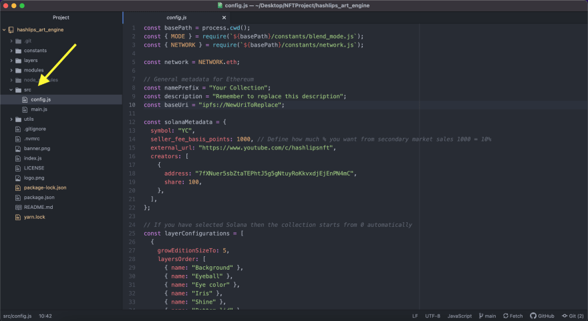Click the GitHub icon in status bar

tap(533, 316)
